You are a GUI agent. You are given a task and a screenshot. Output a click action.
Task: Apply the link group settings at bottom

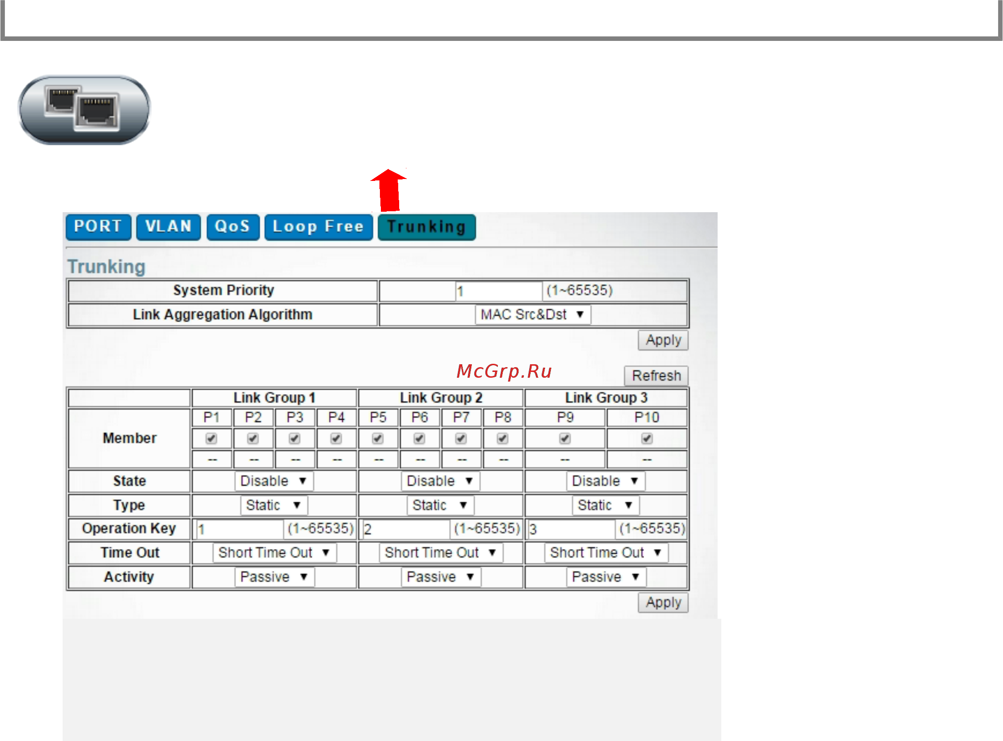(663, 602)
